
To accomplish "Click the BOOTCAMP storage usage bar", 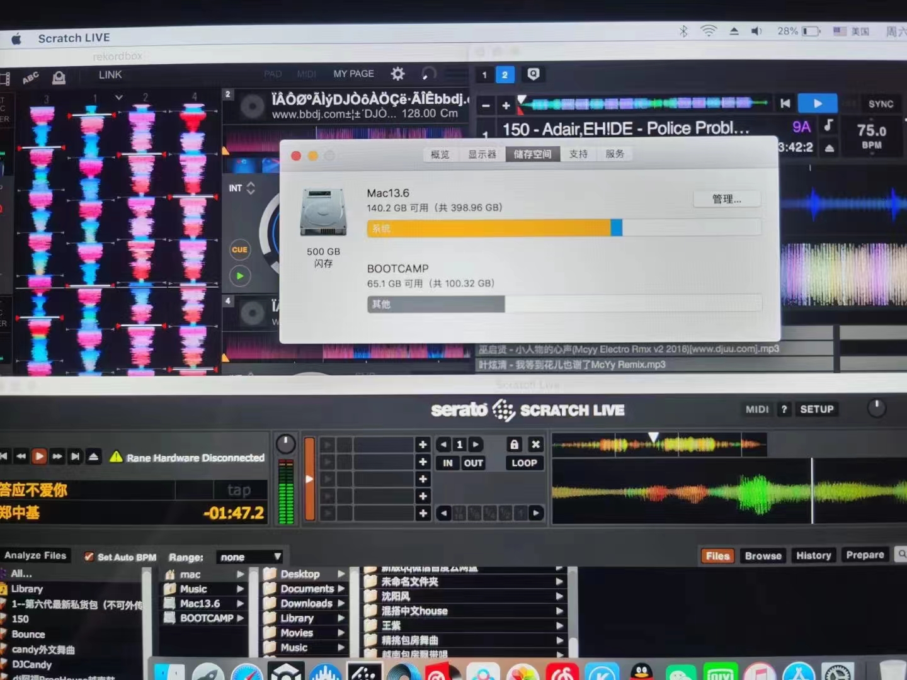I will 564,304.
